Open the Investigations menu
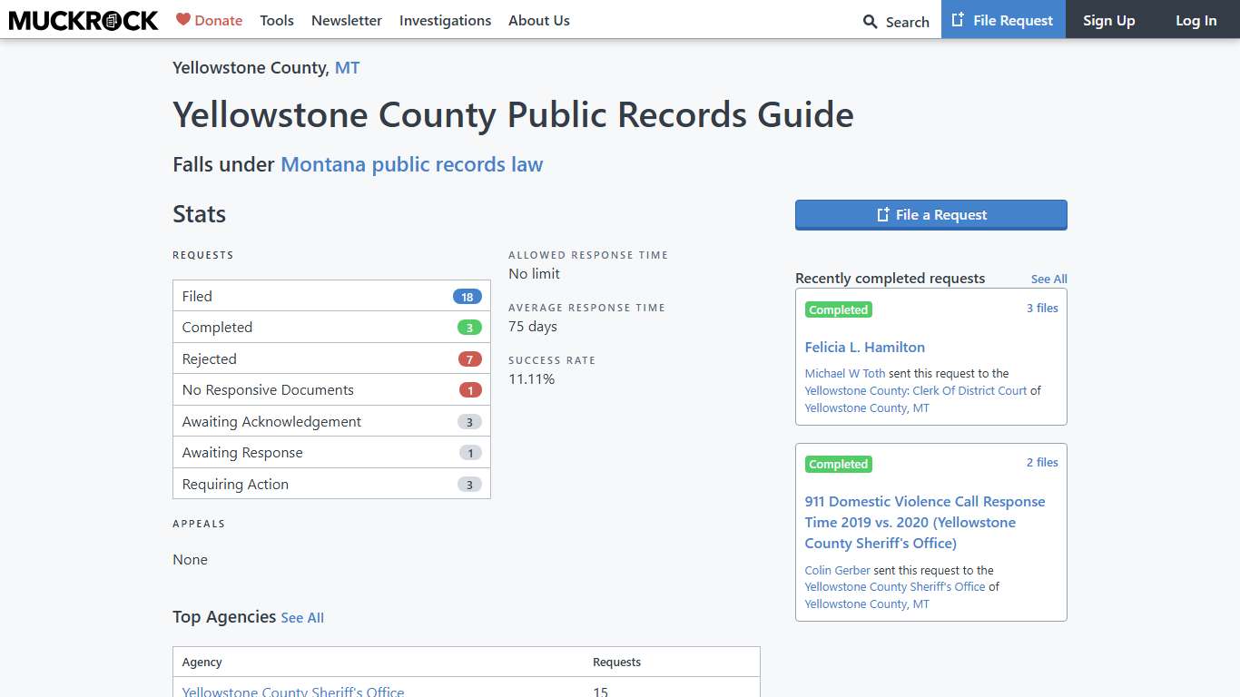Viewport: 1240px width, 697px height. [x=445, y=20]
